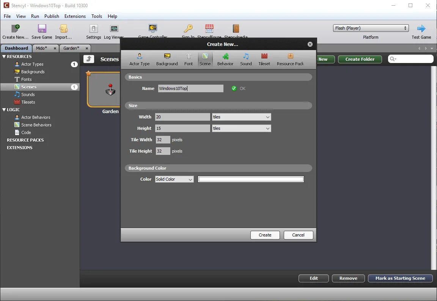Open the Publish menu
This screenshot has height=301, width=437.
[52, 16]
